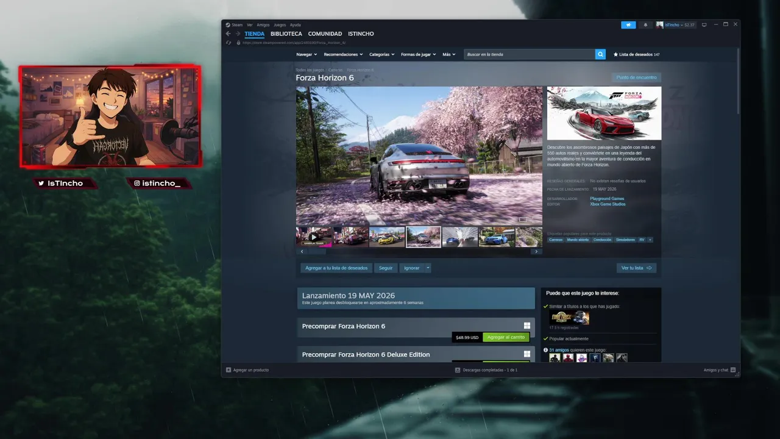780x439 pixels.
Task: Click Windows icon on Deluxe Edition row
Action: pyautogui.click(x=527, y=354)
